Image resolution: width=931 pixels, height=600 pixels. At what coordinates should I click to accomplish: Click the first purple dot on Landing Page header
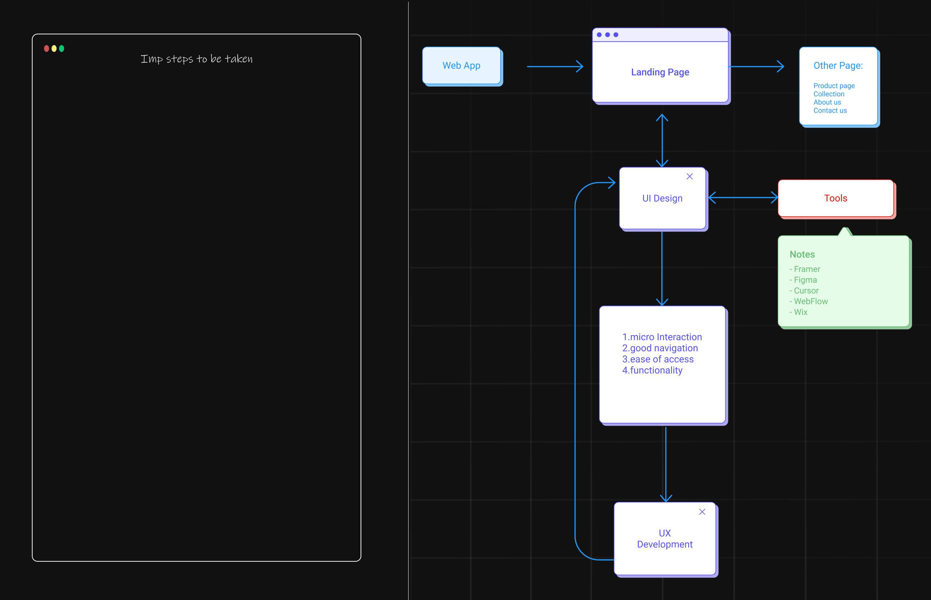[599, 35]
